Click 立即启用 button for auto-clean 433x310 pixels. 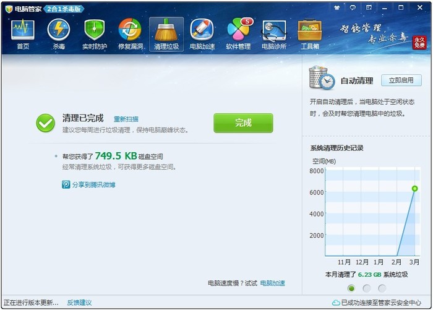pos(401,80)
